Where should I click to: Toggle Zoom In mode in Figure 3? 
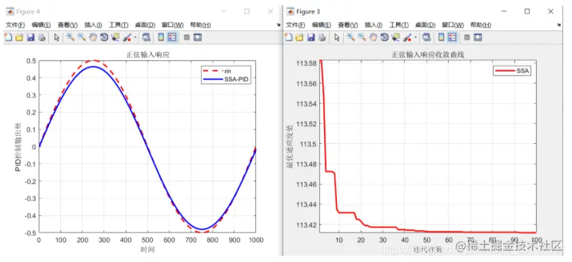point(351,37)
